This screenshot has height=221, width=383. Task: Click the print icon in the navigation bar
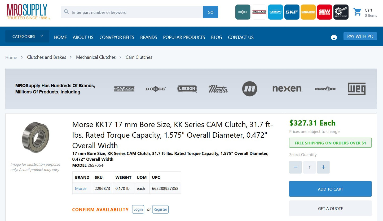click(x=334, y=37)
